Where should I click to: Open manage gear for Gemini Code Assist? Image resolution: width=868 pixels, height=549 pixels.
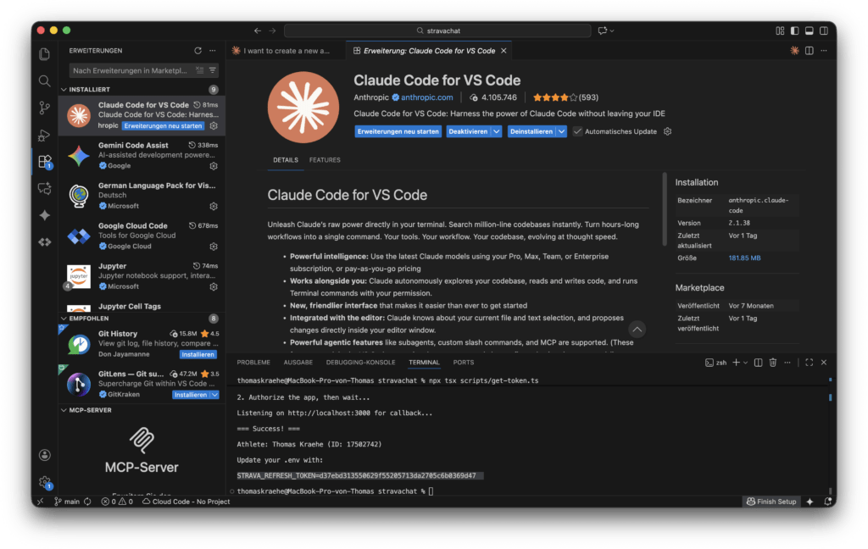click(x=214, y=166)
